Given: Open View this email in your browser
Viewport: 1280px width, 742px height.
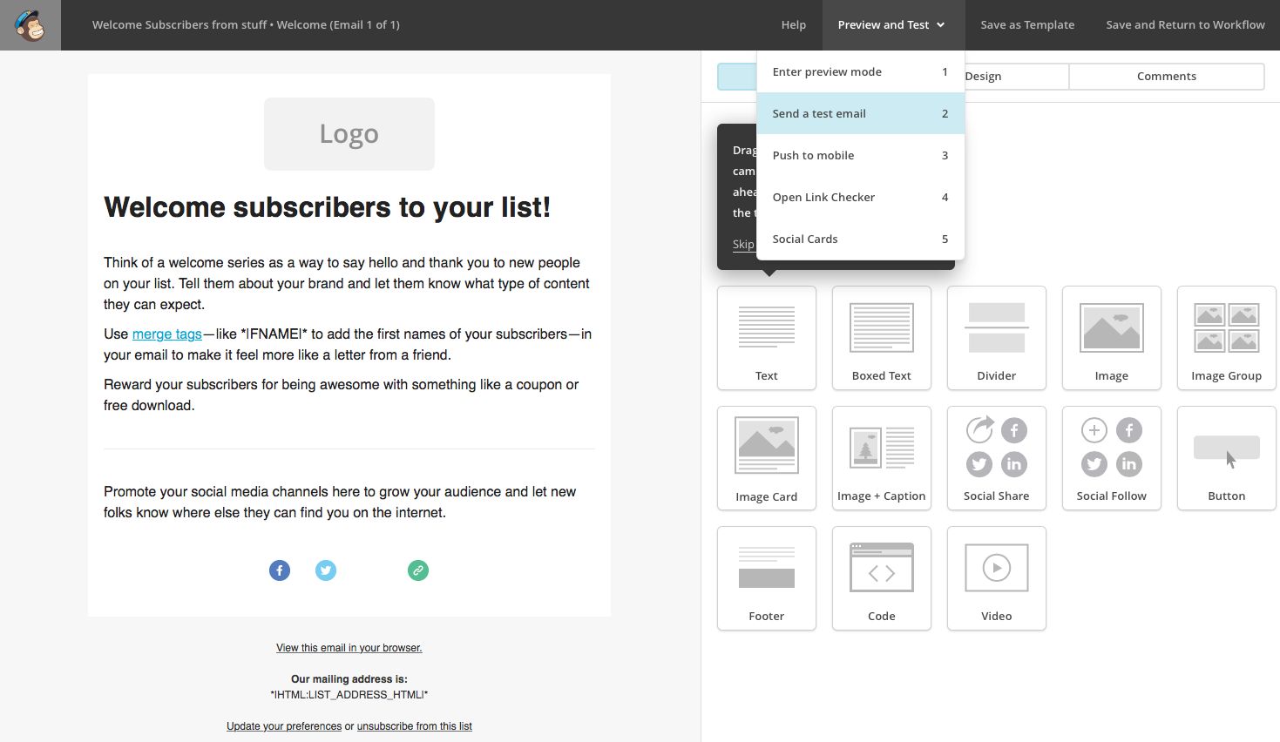Looking at the screenshot, I should click(x=349, y=648).
